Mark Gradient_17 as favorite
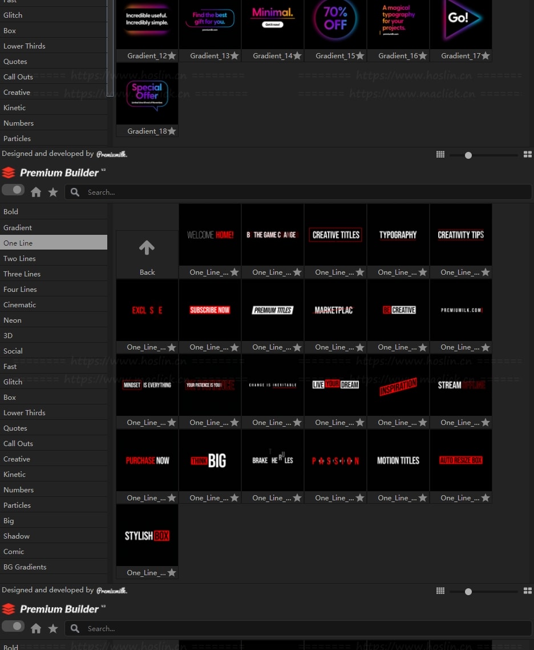Image resolution: width=534 pixels, height=650 pixels. click(x=486, y=55)
